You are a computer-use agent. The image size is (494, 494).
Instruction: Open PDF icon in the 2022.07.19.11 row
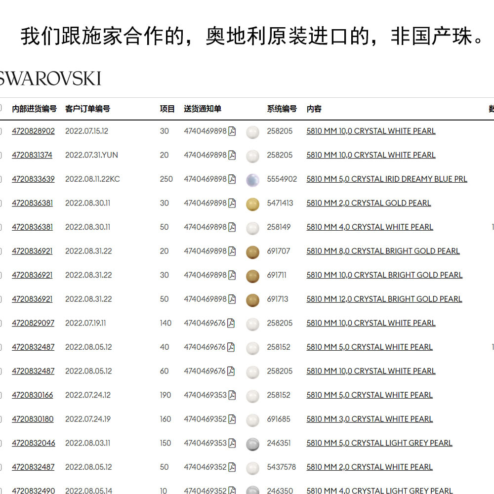tap(231, 323)
